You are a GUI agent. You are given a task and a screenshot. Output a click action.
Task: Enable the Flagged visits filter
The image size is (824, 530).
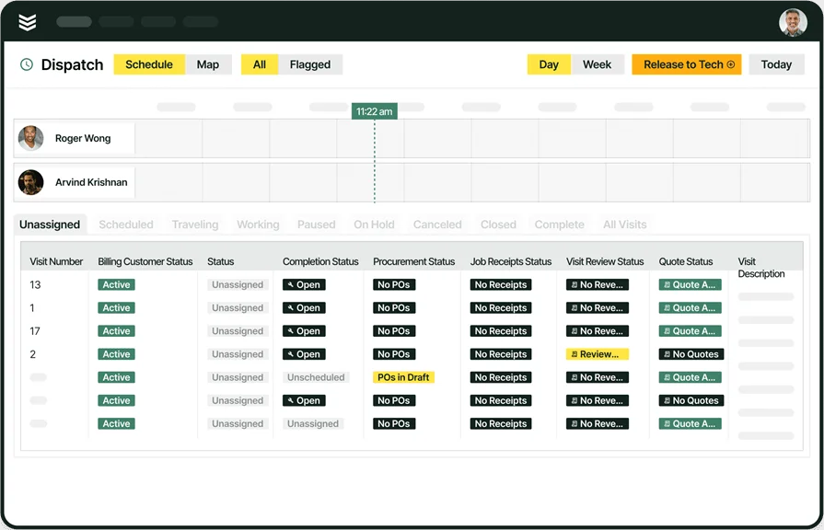coord(311,64)
